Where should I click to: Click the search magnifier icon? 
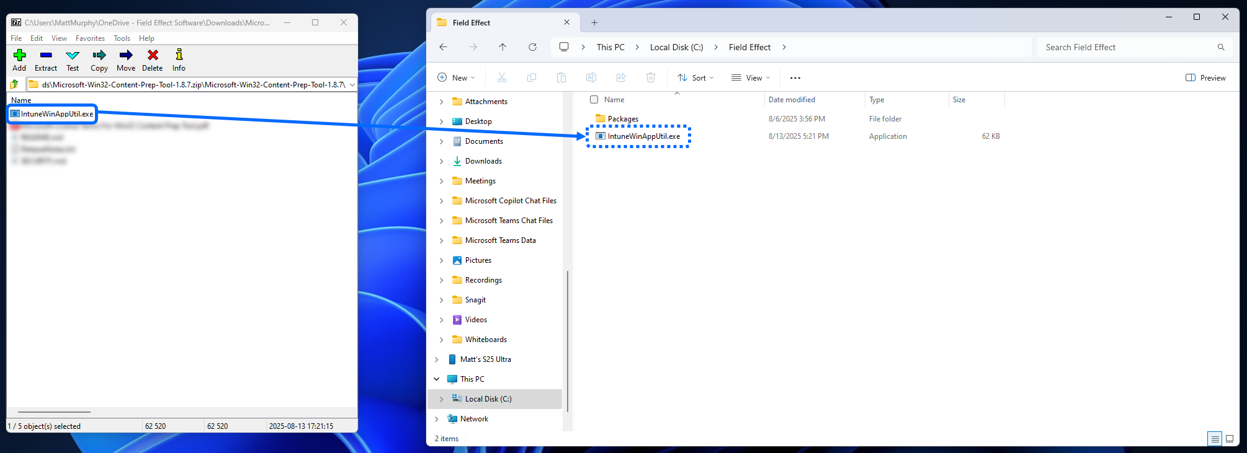pyautogui.click(x=1221, y=47)
